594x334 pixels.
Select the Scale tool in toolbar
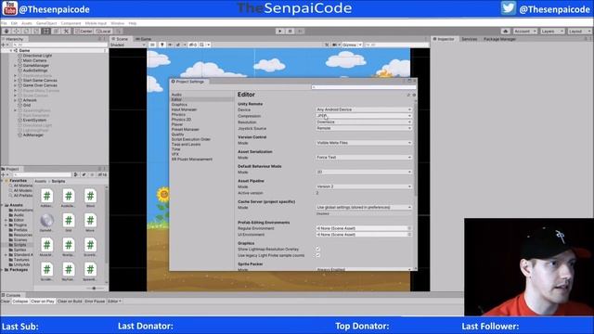[36, 31]
